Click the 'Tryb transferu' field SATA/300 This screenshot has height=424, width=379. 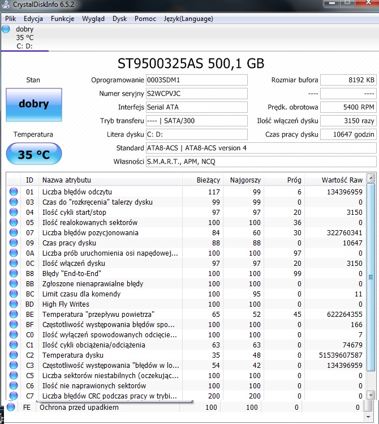click(x=196, y=121)
